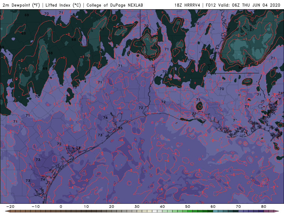Click the '18Z HRRRV4' model run label
The height and width of the screenshot is (213, 284).
pyautogui.click(x=187, y=5)
